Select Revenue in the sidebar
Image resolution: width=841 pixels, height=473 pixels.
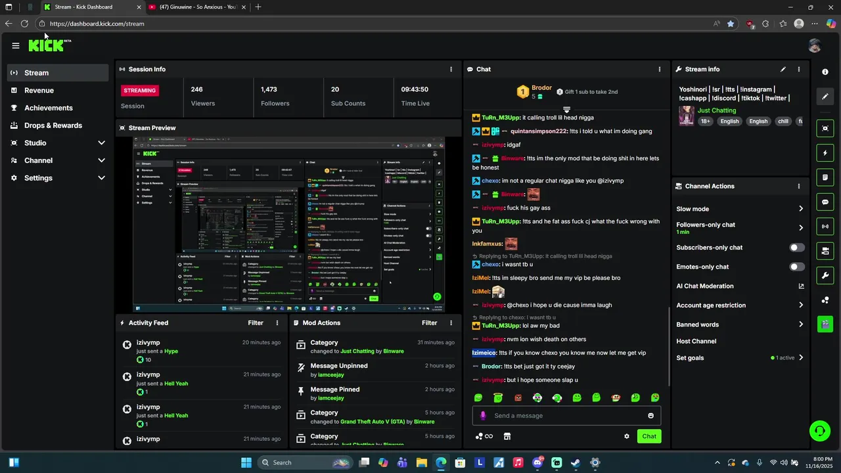coord(58,91)
